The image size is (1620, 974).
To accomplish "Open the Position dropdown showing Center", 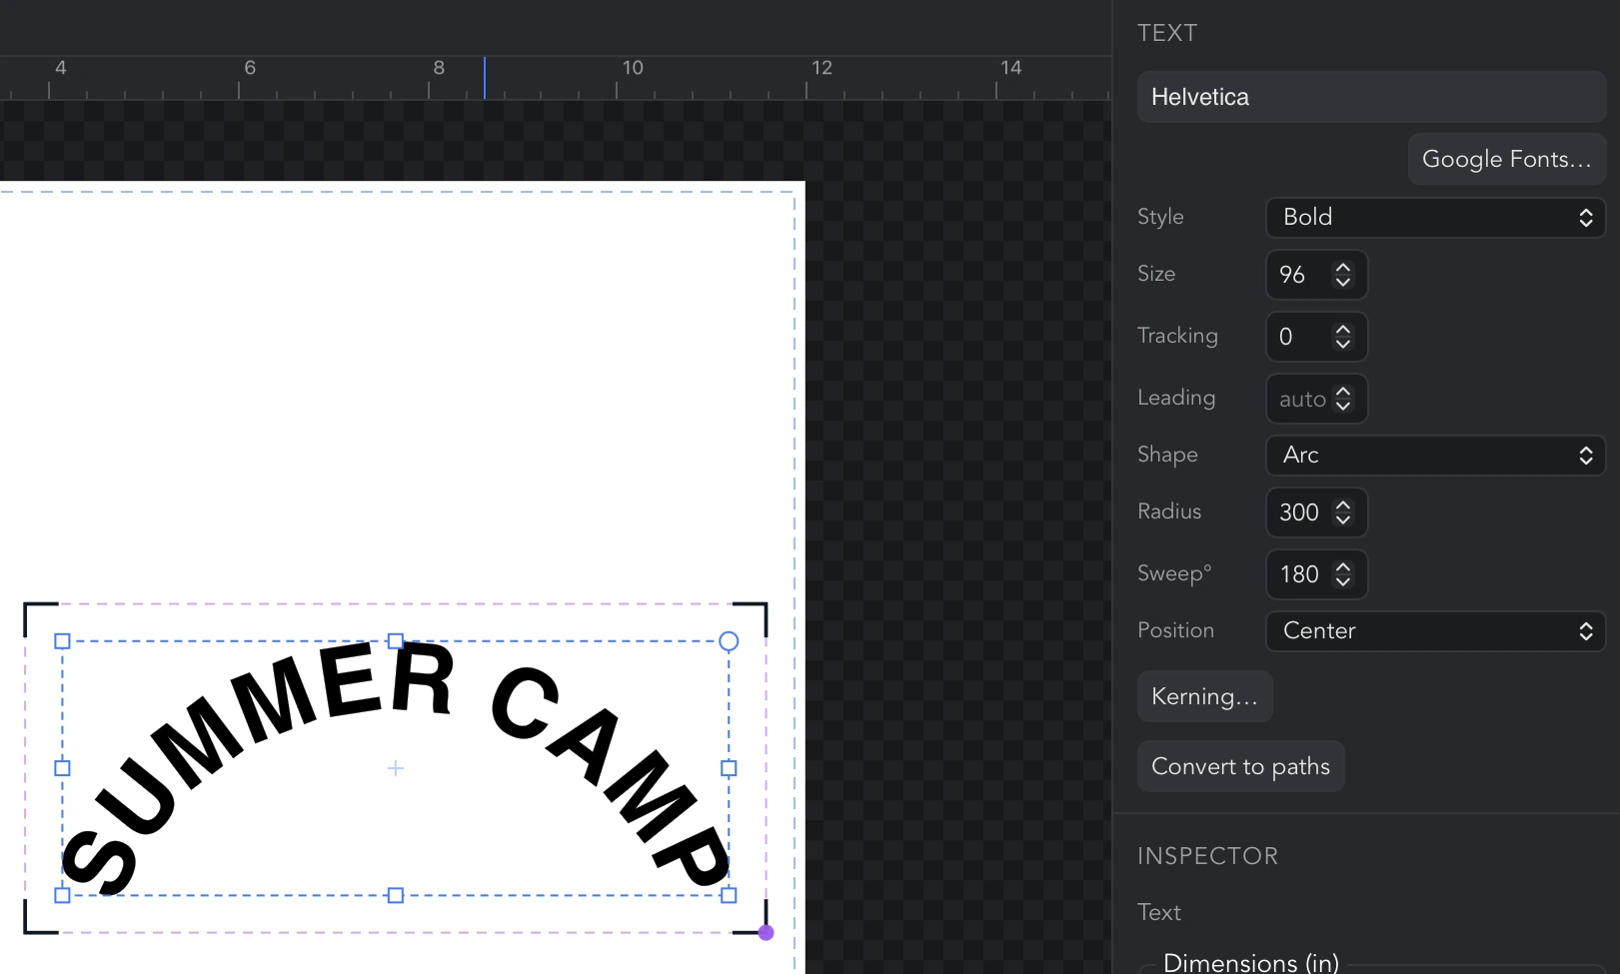I will click(x=1435, y=630).
